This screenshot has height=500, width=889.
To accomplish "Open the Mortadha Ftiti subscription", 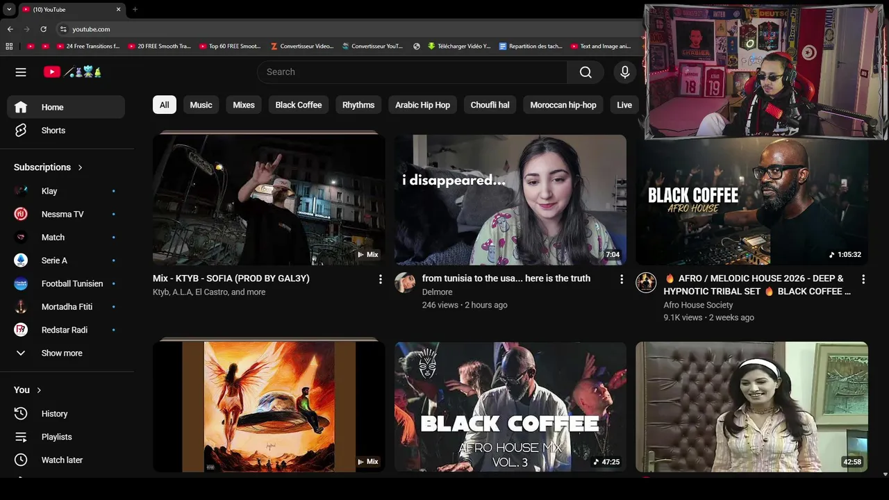I will pos(66,307).
